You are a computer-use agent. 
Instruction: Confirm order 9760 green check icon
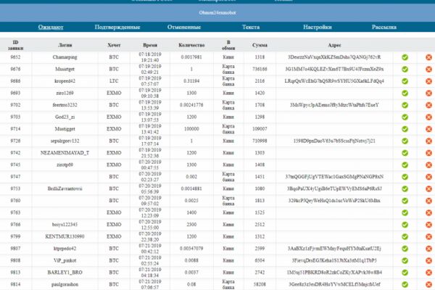coord(405,200)
